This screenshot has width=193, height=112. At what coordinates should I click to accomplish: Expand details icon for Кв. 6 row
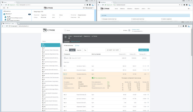[x=148, y=103]
